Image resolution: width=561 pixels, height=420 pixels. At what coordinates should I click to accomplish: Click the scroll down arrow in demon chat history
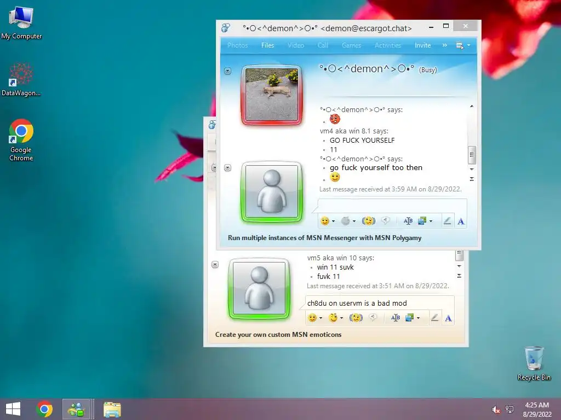[x=472, y=170]
